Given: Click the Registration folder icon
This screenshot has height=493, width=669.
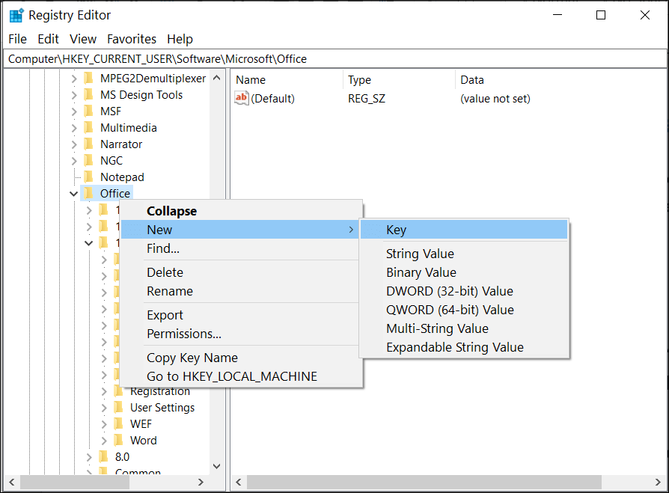Looking at the screenshot, I should pos(119,391).
